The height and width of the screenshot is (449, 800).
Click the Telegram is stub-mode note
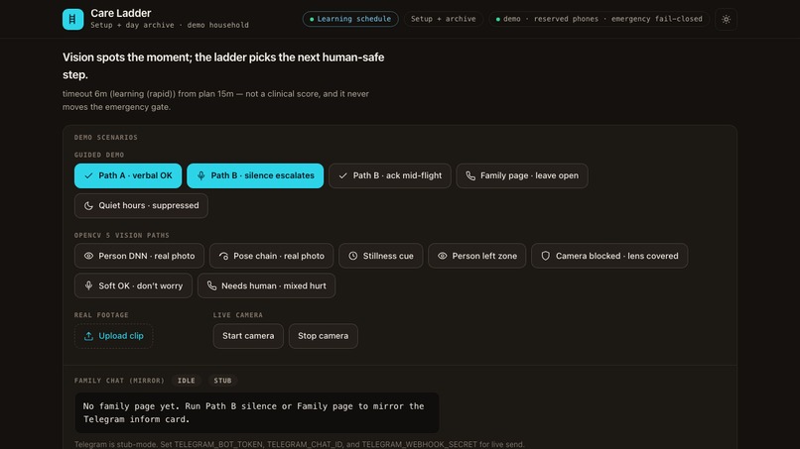pyautogui.click(x=299, y=444)
